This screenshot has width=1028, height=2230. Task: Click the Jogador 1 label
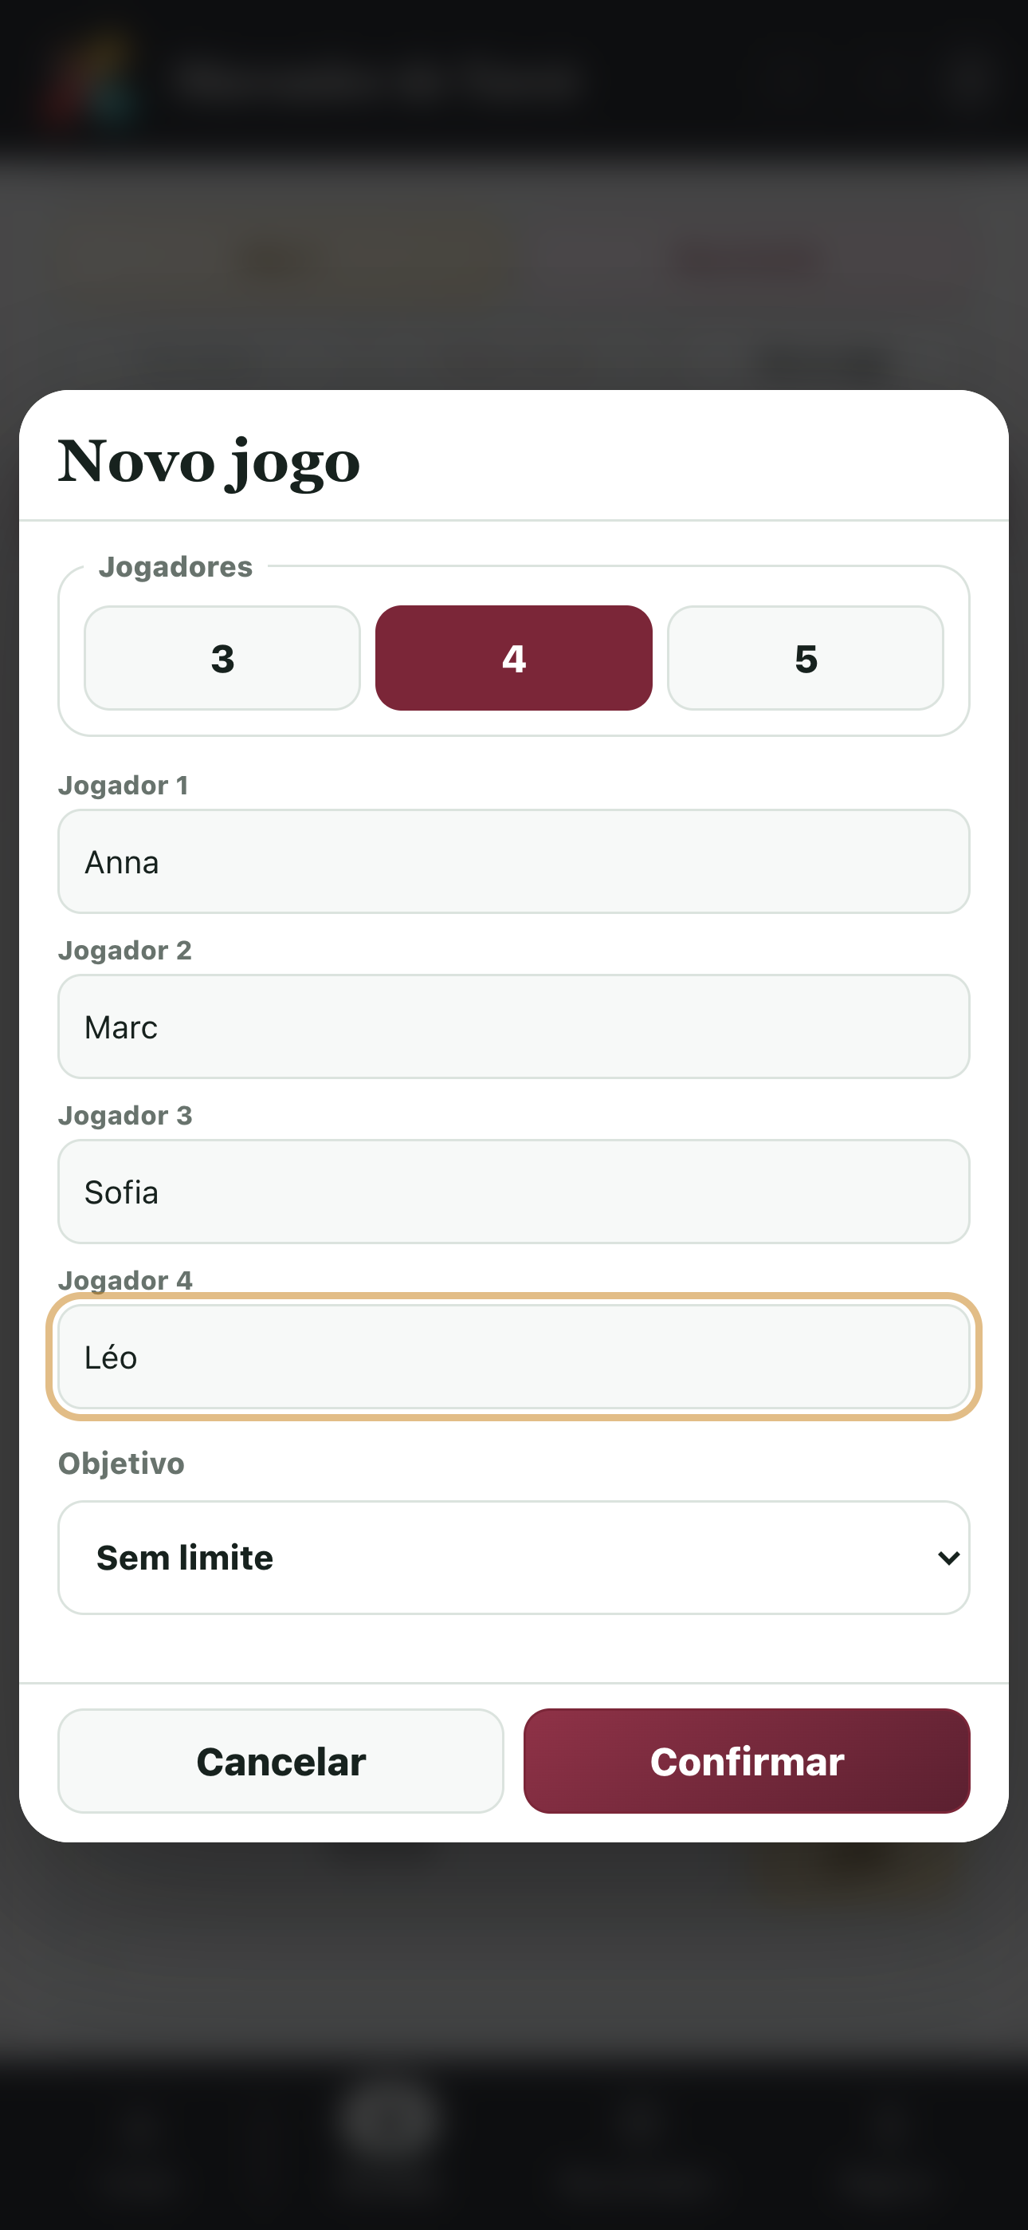click(x=123, y=785)
